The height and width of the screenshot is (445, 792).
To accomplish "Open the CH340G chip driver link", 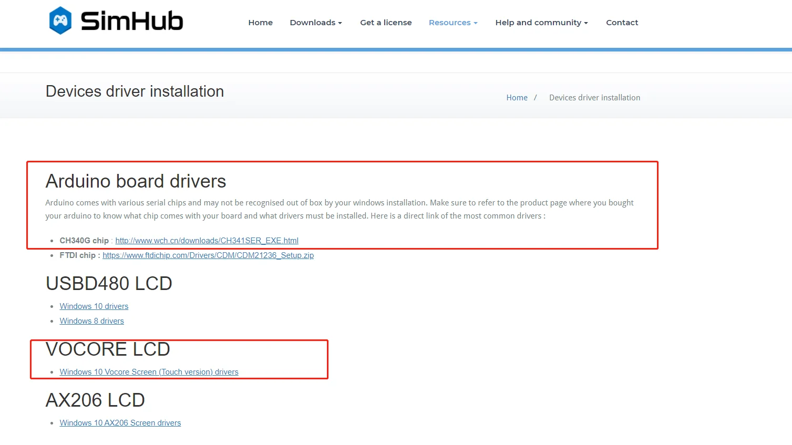I will pos(207,241).
